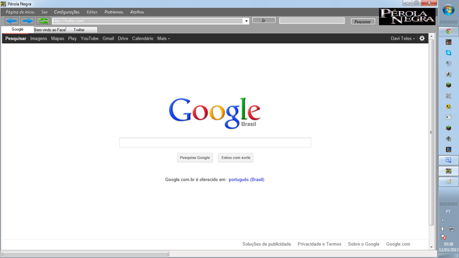Click the Pesquisa Google button
Viewport: 459px width, 258px height.
[x=195, y=158]
